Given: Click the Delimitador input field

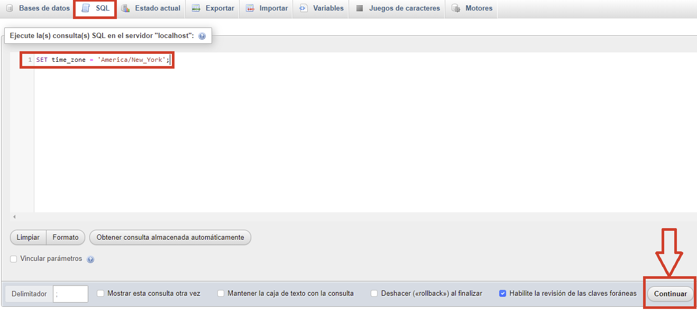Looking at the screenshot, I should coord(70,294).
